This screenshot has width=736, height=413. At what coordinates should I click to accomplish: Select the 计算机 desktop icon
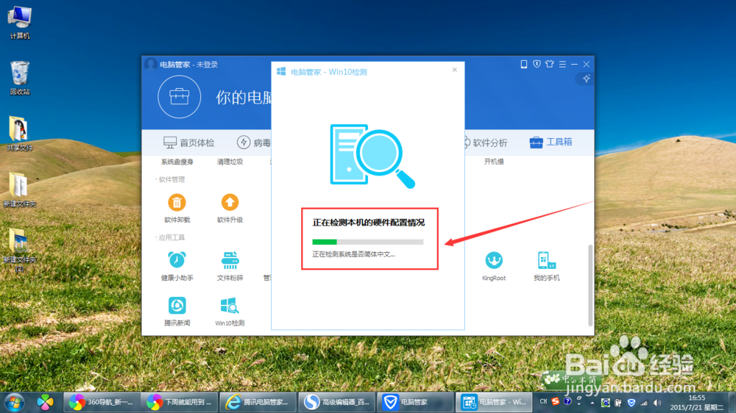click(20, 23)
